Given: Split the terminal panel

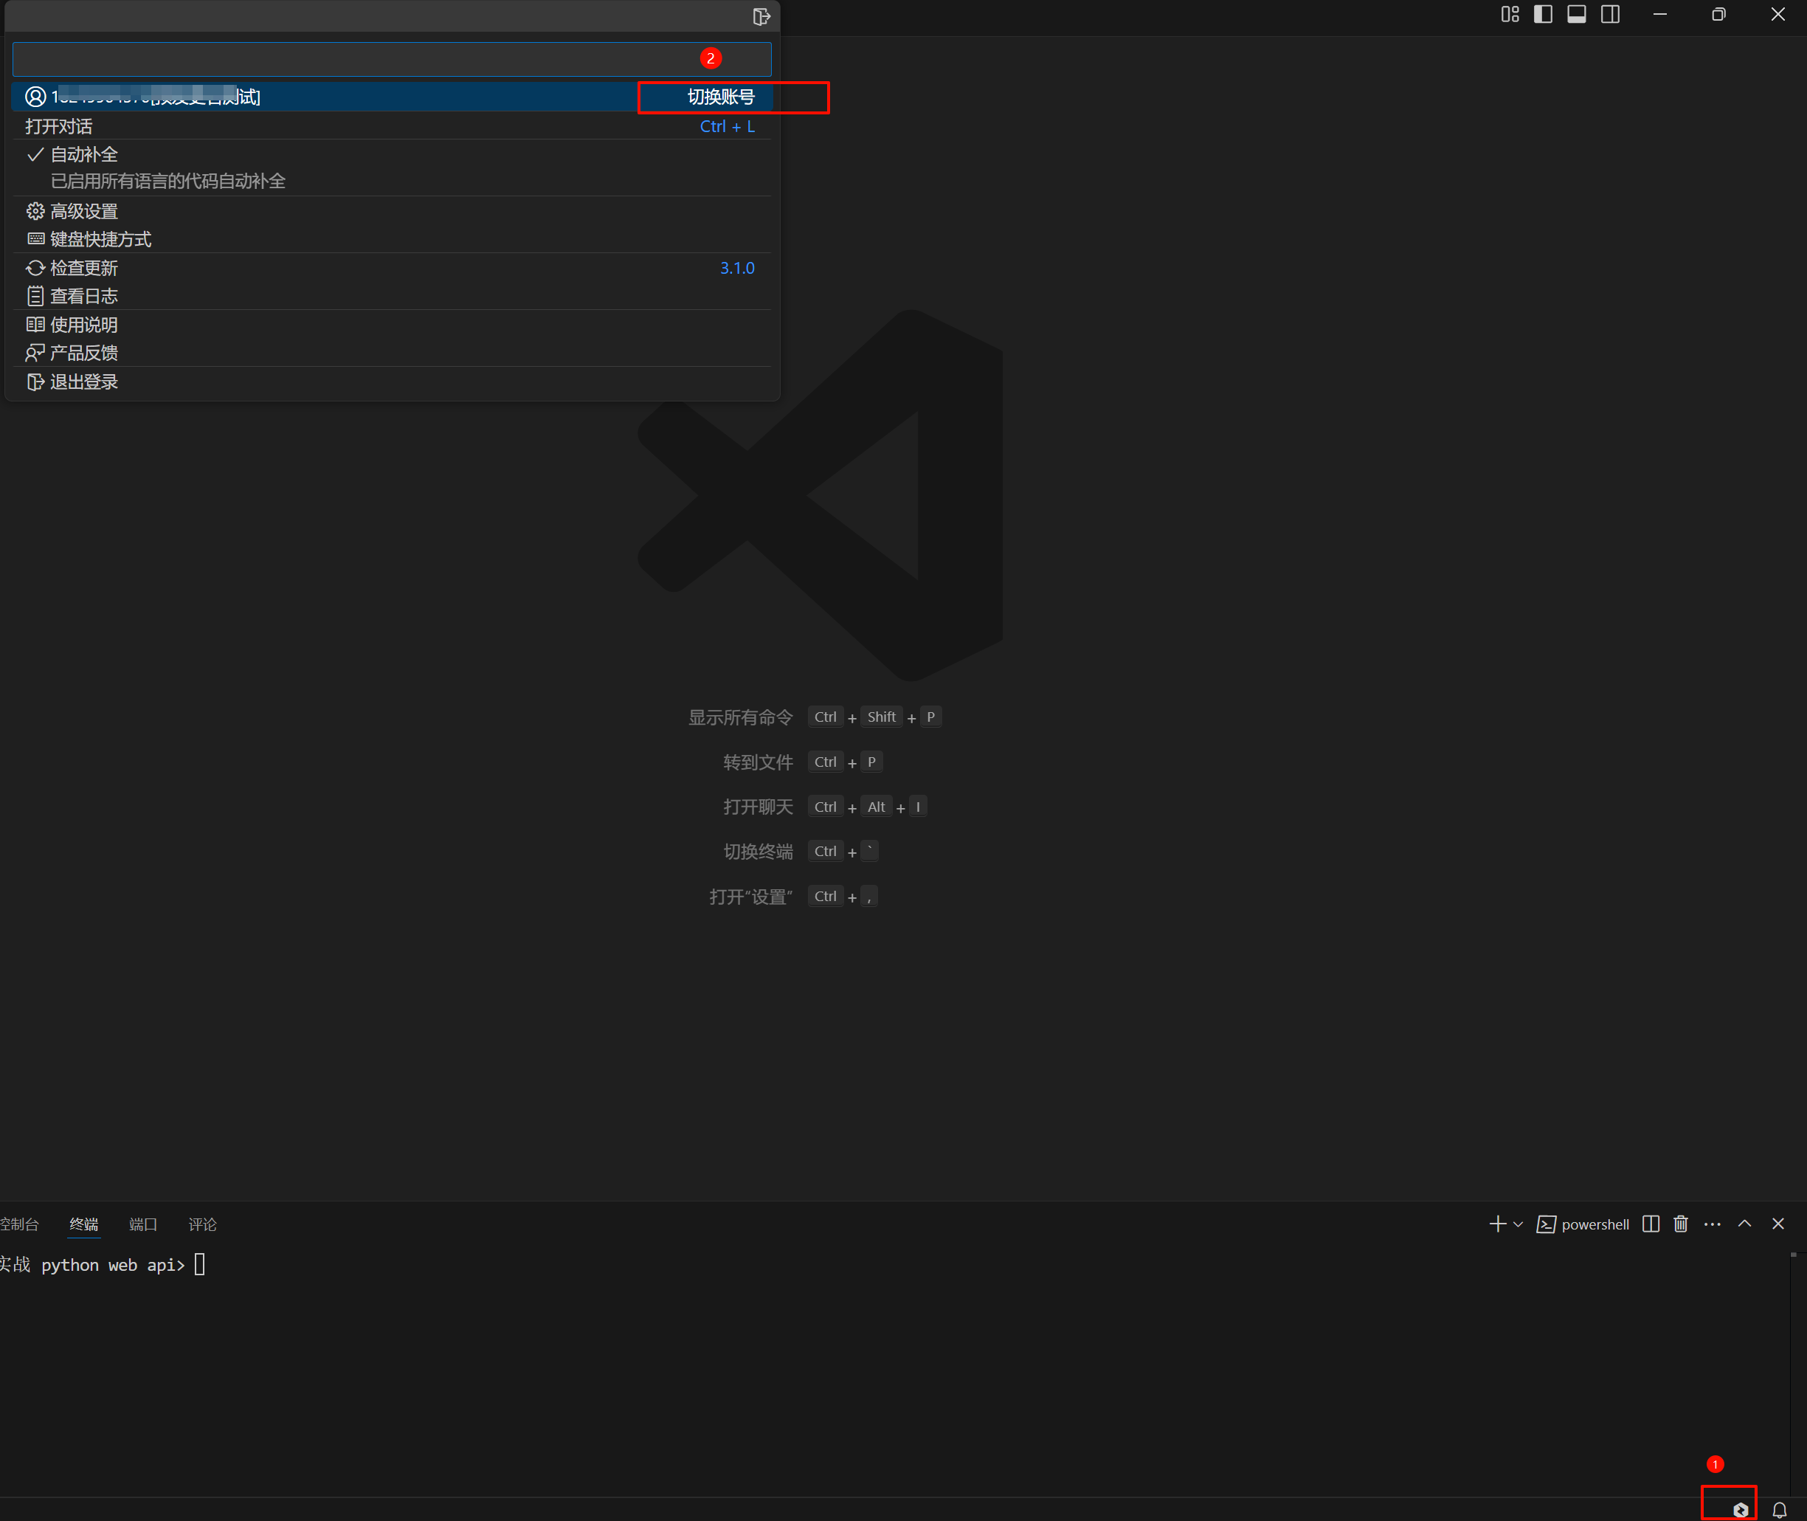Looking at the screenshot, I should [x=1650, y=1224].
